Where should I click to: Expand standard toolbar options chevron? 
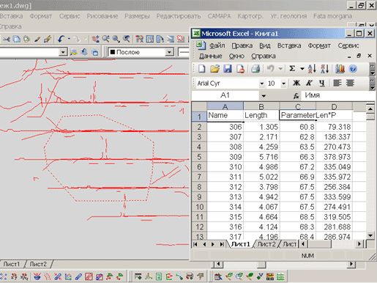click(373, 70)
